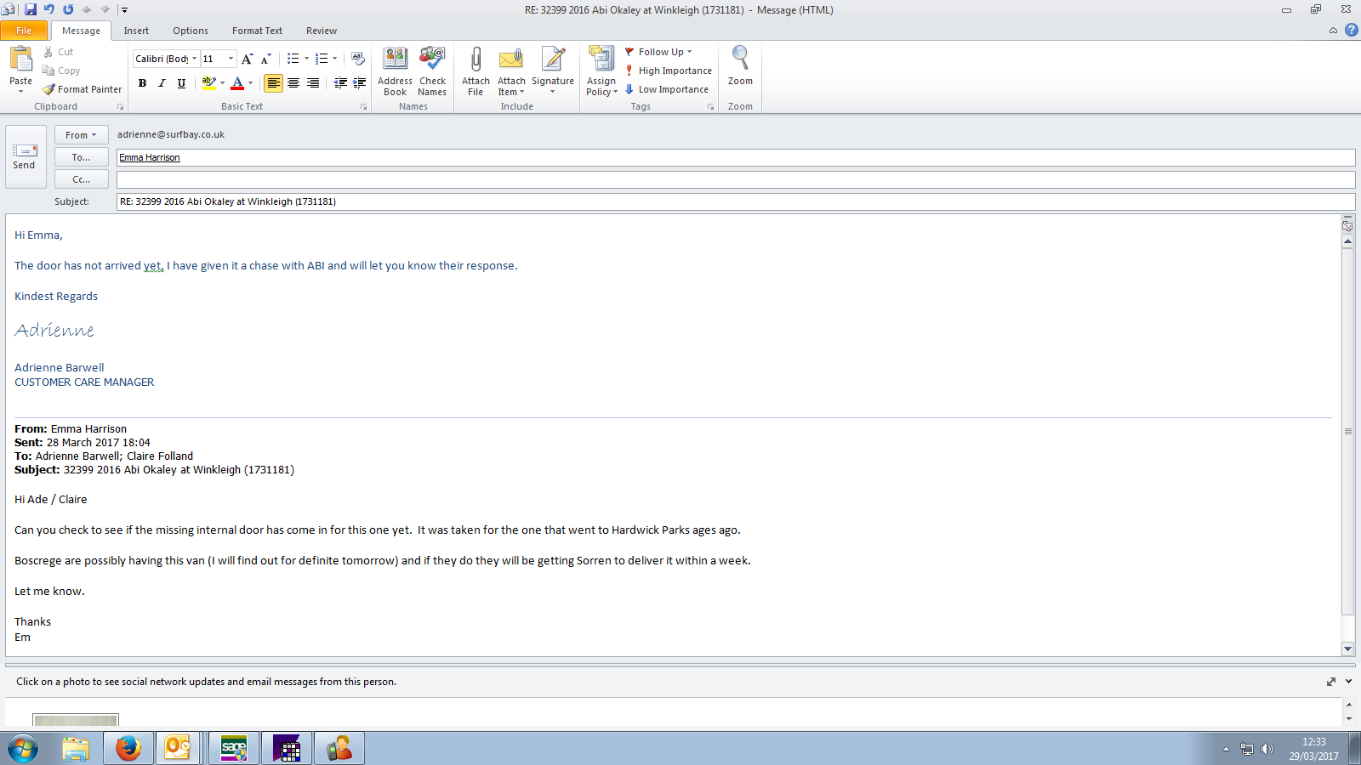Customize Quick Access Toolbar dropdown

[124, 10]
